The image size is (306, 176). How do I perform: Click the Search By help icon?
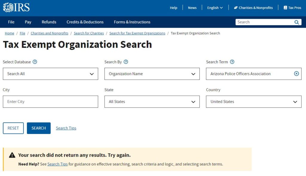[126, 62]
